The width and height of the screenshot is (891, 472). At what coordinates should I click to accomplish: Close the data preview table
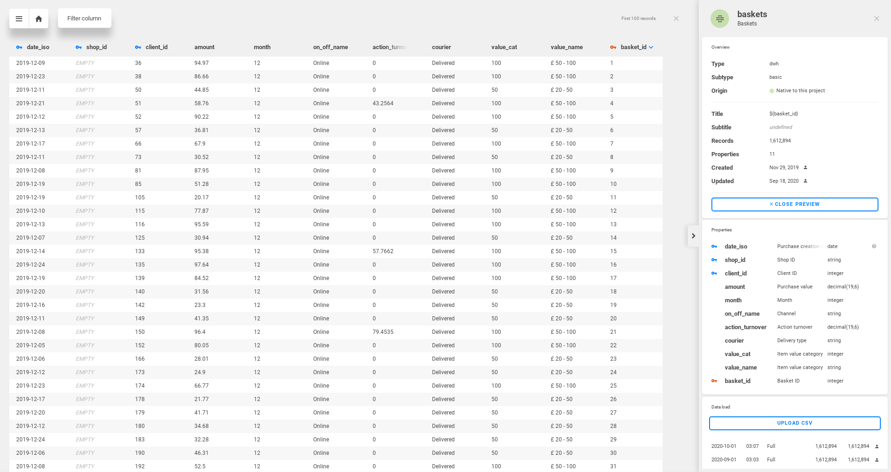tap(676, 19)
